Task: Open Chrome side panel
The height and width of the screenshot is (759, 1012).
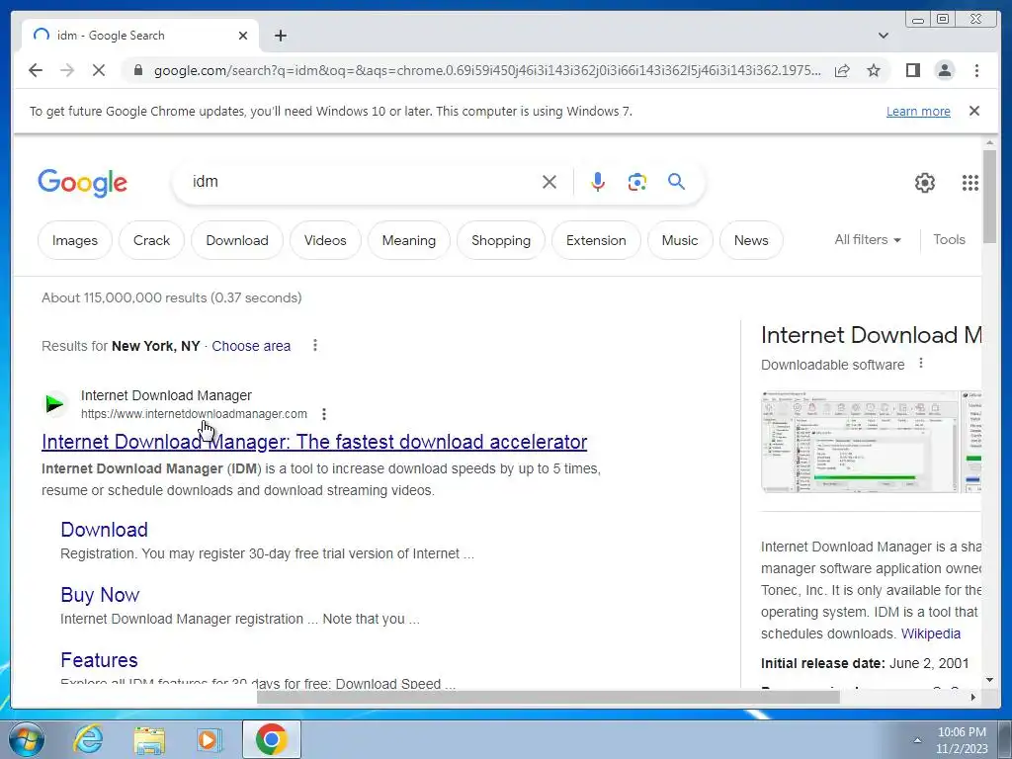Action: tap(912, 70)
